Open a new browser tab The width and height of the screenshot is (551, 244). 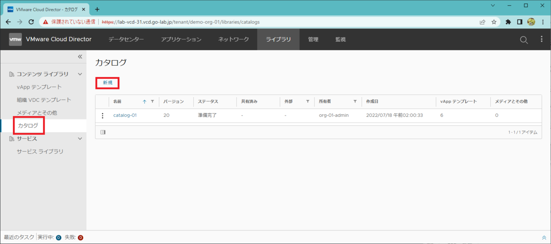(97, 9)
